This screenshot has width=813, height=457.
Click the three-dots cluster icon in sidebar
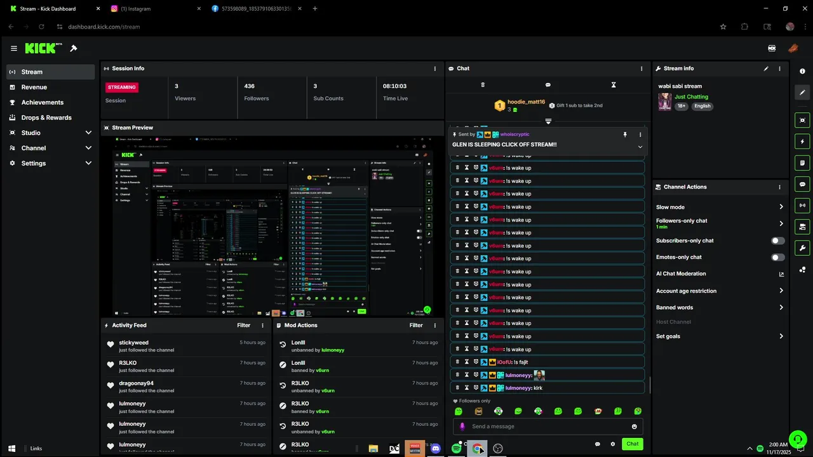[x=803, y=270]
